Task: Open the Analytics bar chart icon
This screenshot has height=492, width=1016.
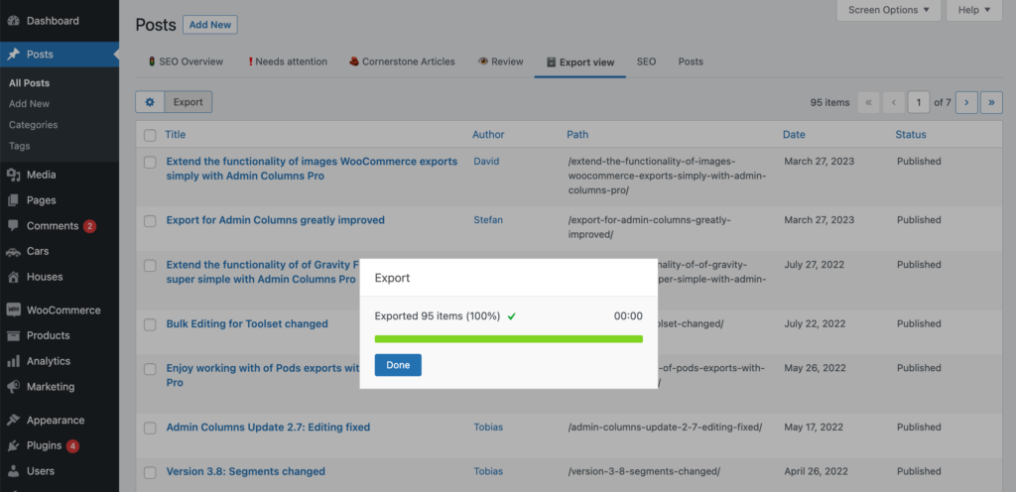Action: click(13, 361)
